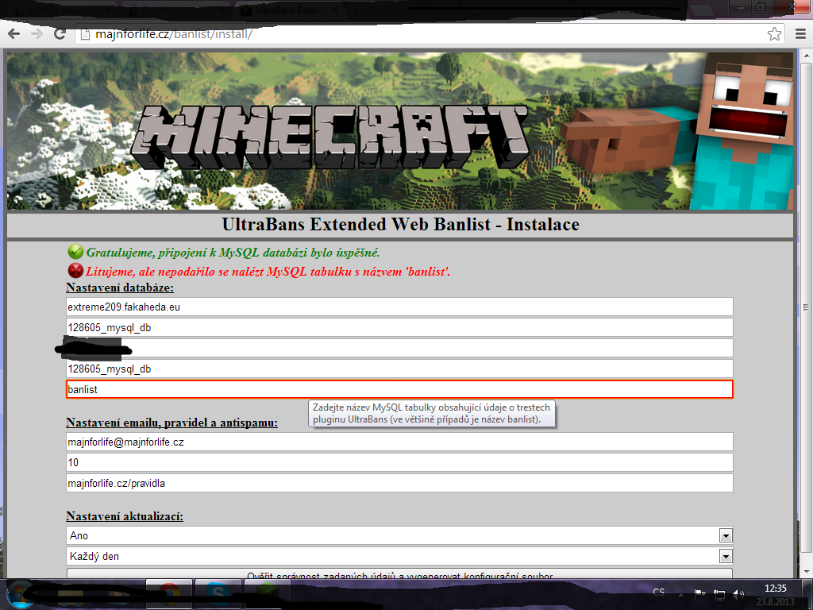Click the volume speaker tray icon

click(738, 594)
